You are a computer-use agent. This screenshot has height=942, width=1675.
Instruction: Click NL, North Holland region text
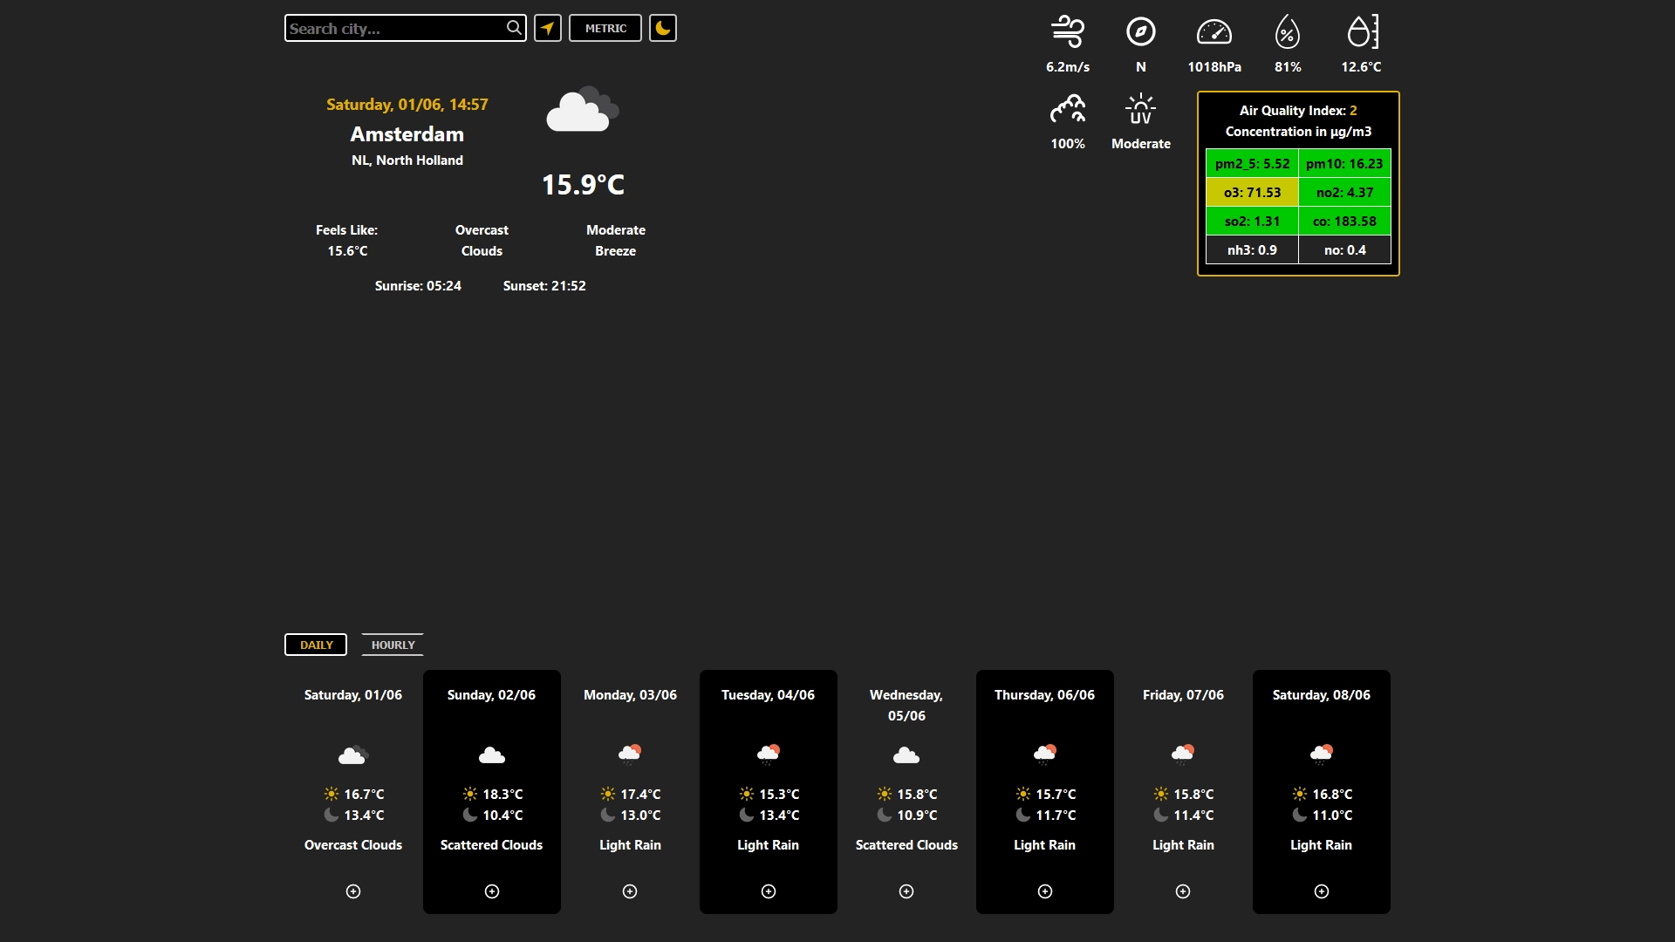click(x=407, y=160)
